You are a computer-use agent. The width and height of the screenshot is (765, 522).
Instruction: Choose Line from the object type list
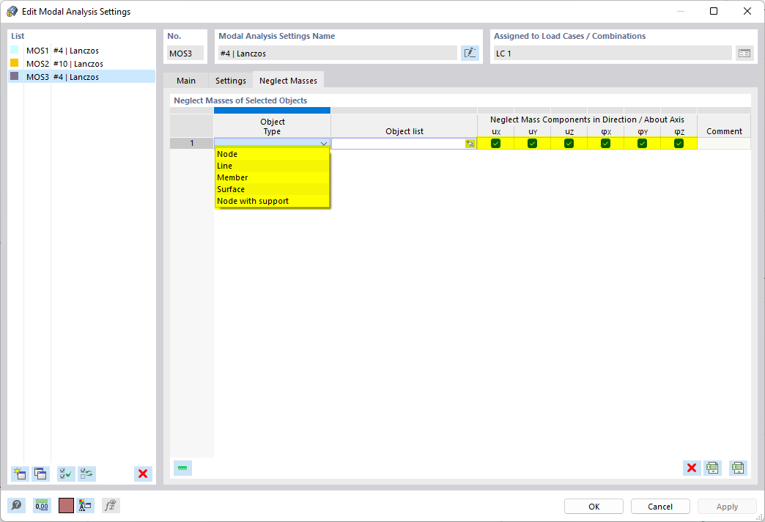[273, 166]
